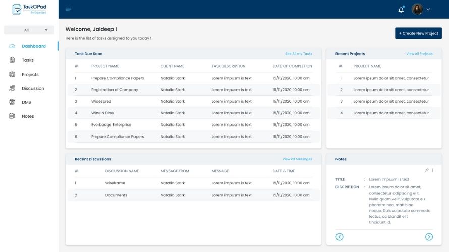
Task: Open DMS in the sidebar
Action: [26, 102]
